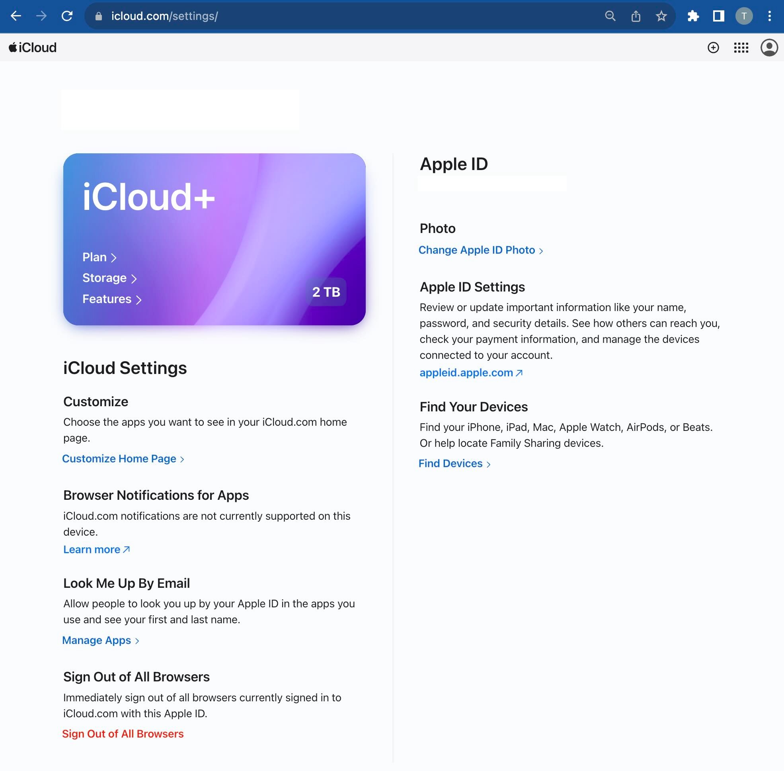Open the iCloud apps grid launcher
Viewport: 784px width, 771px height.
coord(741,48)
